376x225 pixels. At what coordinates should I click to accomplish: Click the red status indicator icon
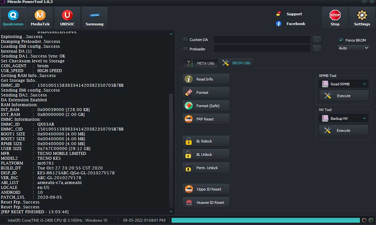364,220
